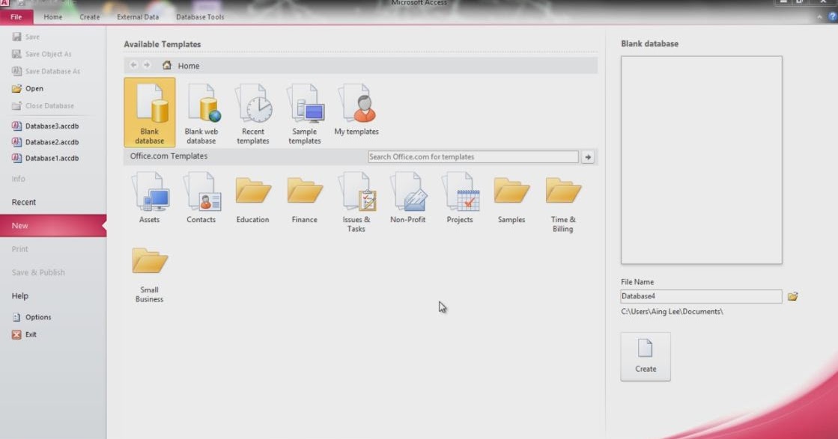Open the Education templates folder
Viewport: 838px width, 439px height.
(253, 197)
